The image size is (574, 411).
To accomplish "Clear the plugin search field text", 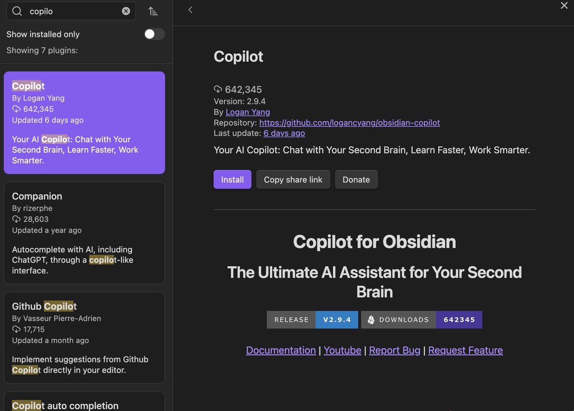I will tap(126, 11).
